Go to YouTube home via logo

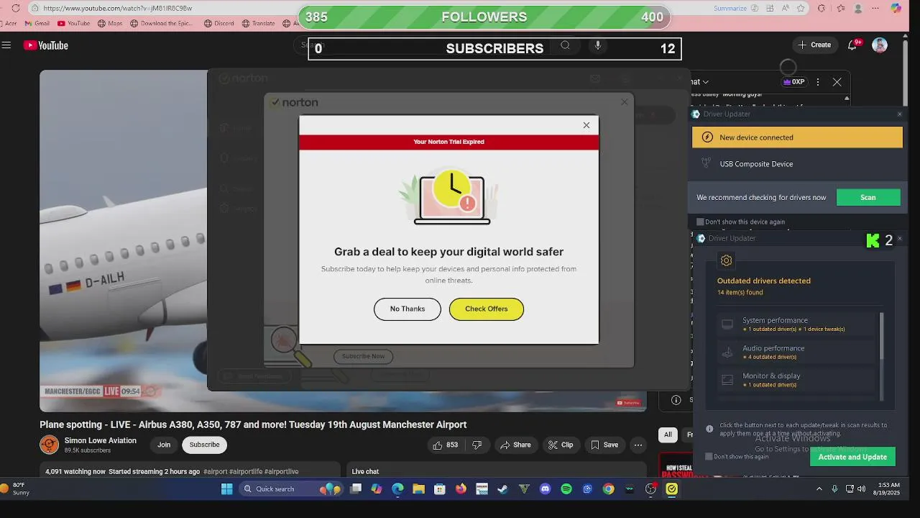[x=45, y=45]
